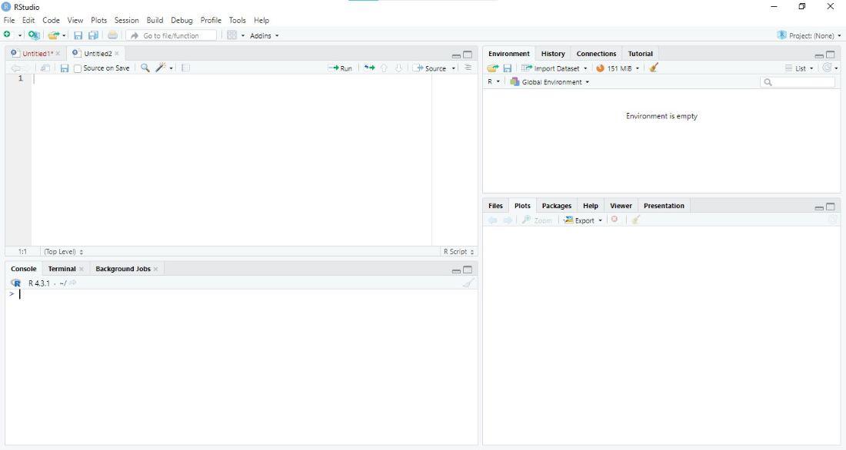Click the next plot arrow
Image resolution: width=846 pixels, height=450 pixels.
click(508, 220)
